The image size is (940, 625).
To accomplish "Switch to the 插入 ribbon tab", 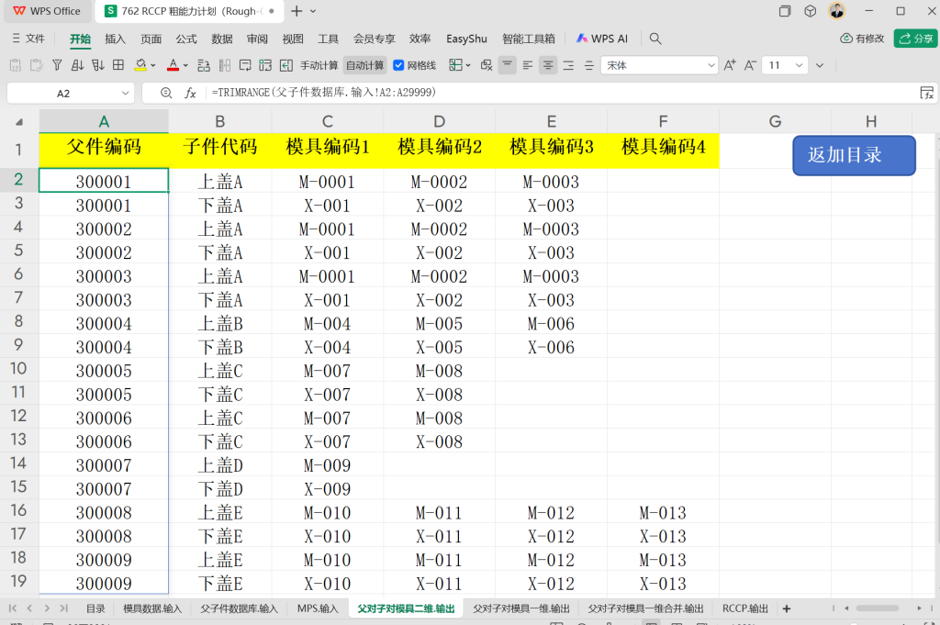I will click(x=115, y=39).
